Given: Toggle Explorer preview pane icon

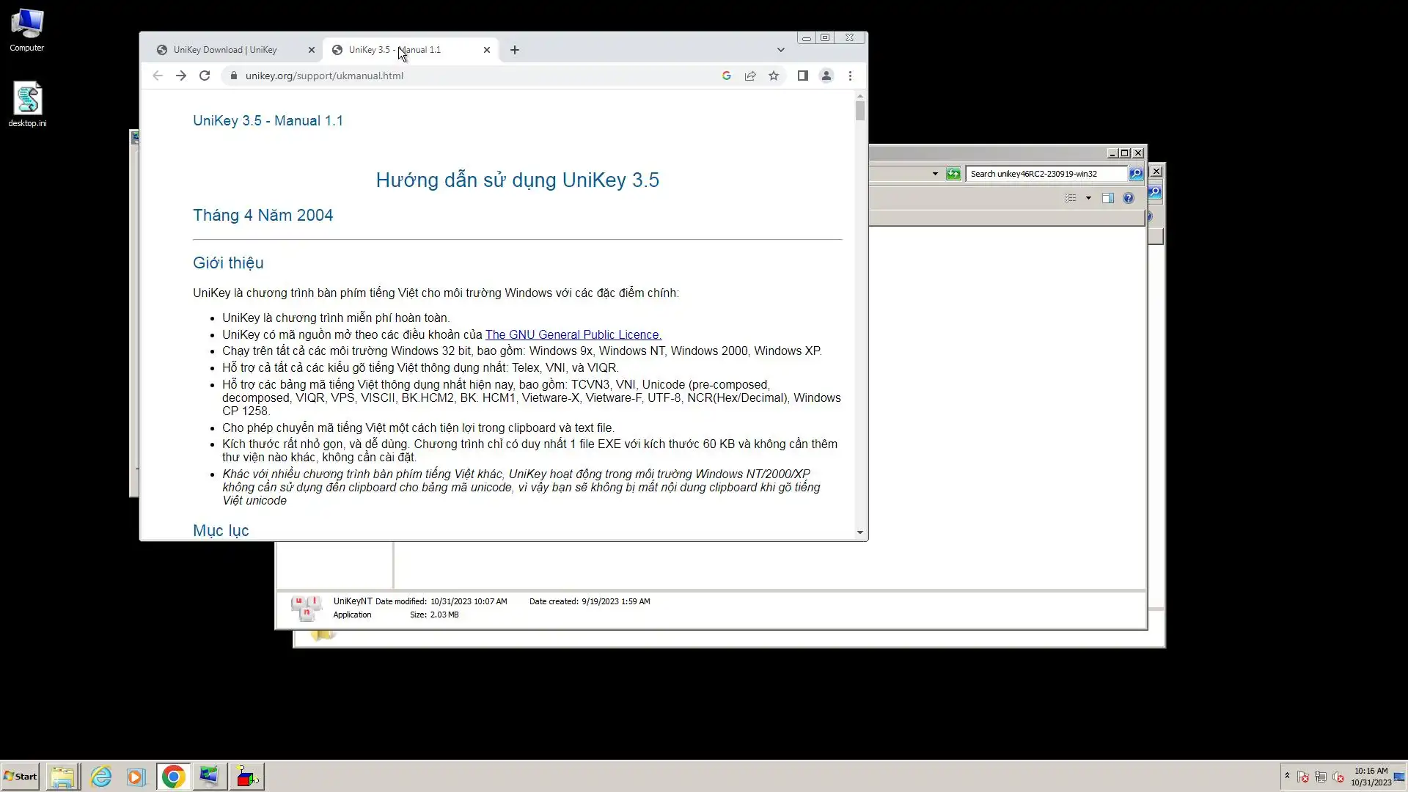Looking at the screenshot, I should click(1108, 198).
